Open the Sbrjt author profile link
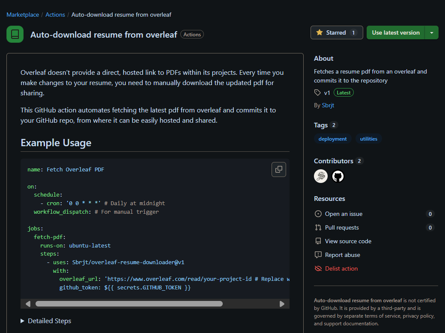The image size is (445, 333). pyautogui.click(x=328, y=105)
